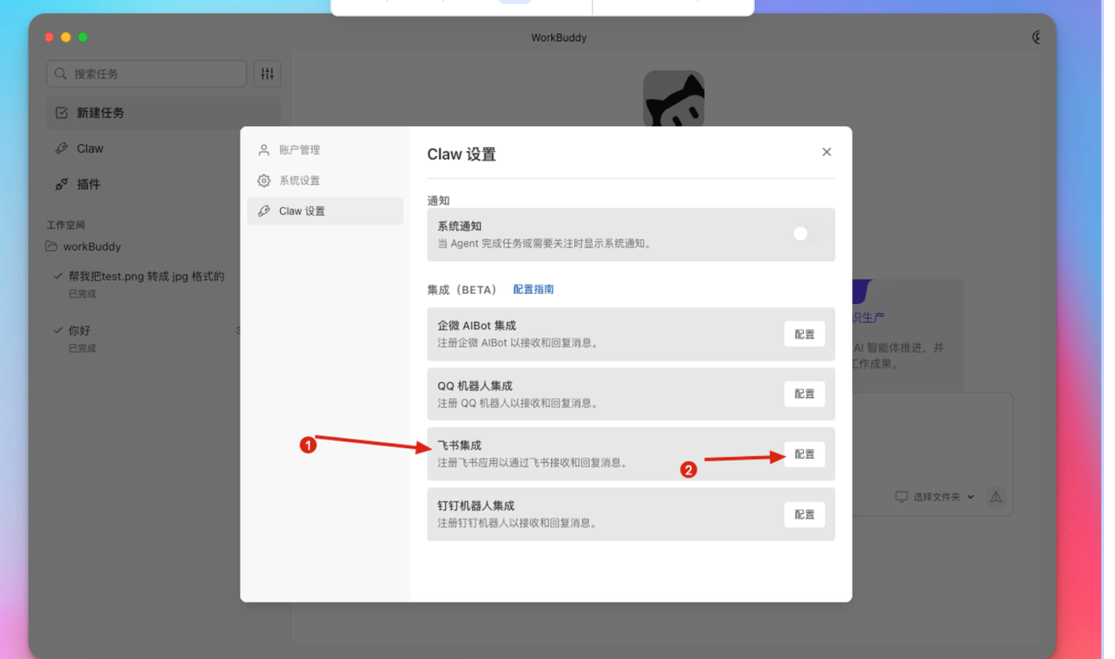Click the WorkBuddy cat avatar
Viewport: 1115px width, 659px height.
pos(673,99)
